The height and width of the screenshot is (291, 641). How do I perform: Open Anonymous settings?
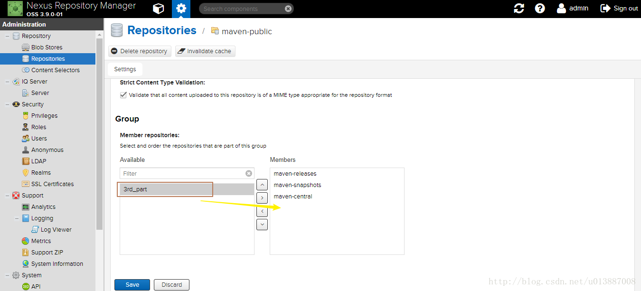point(43,150)
